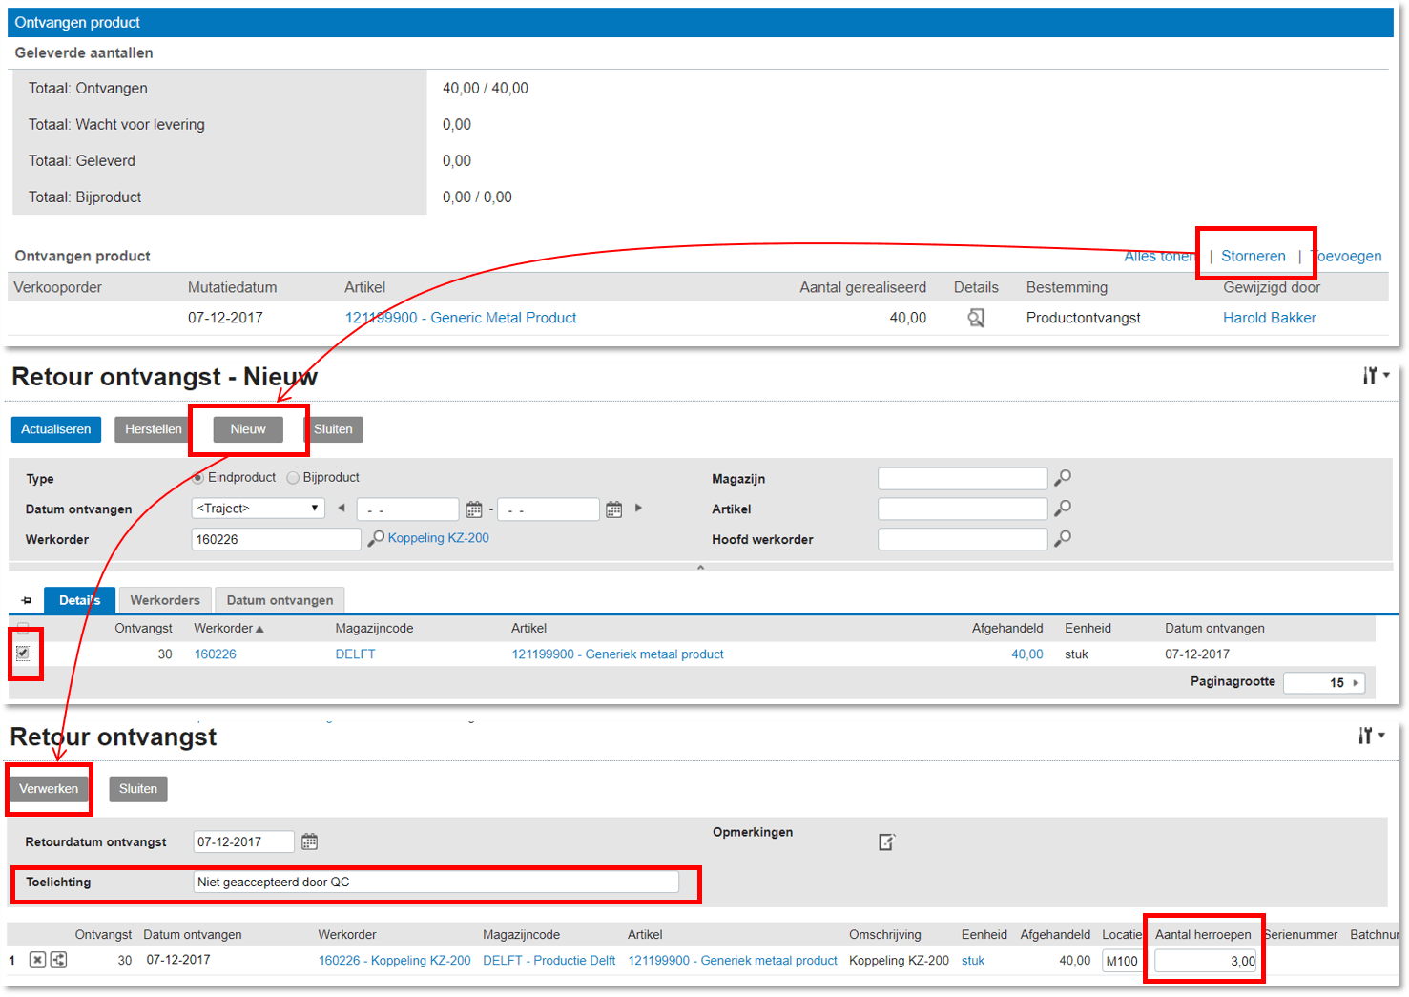The height and width of the screenshot is (997, 1409).
Task: Switch to the Werkorders tab
Action: 165,600
